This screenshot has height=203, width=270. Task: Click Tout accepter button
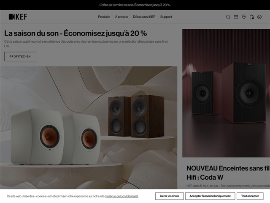(250, 196)
